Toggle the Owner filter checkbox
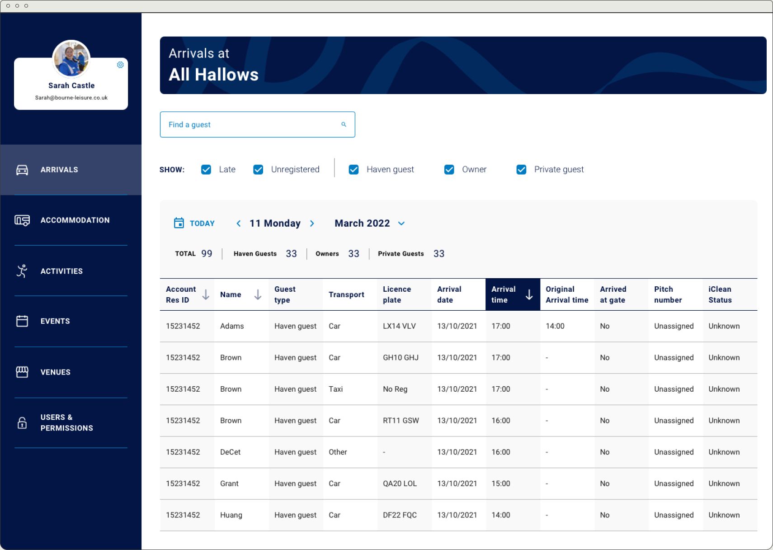Viewport: 773px width, 550px height. [449, 170]
